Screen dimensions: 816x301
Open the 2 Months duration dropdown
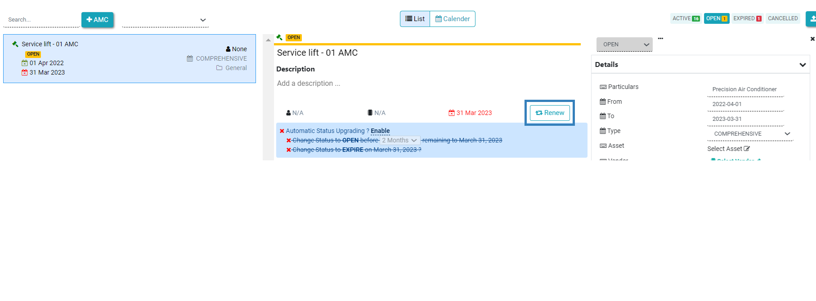(x=400, y=141)
